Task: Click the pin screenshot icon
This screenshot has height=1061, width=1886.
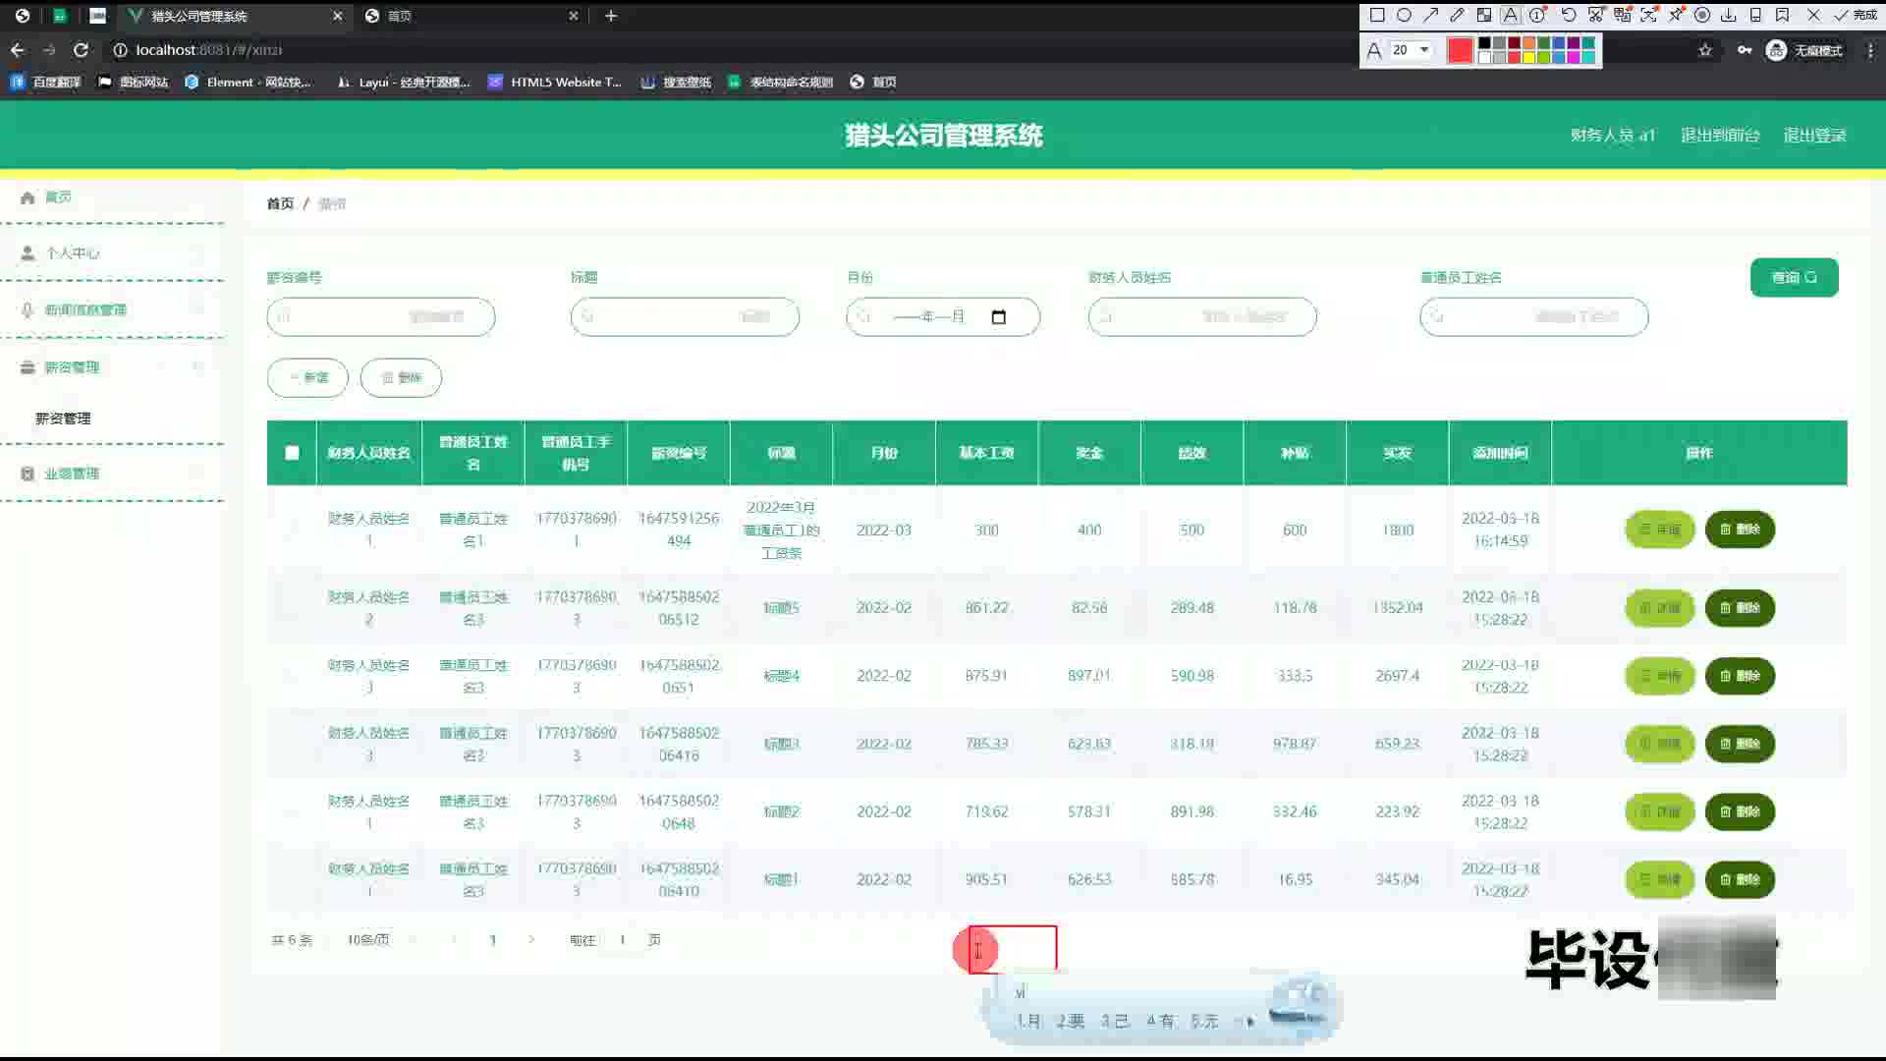Action: (x=1676, y=15)
